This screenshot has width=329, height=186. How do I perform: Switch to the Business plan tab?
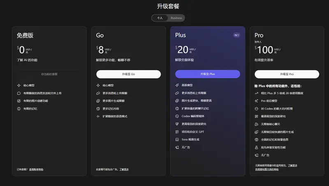pos(176,18)
